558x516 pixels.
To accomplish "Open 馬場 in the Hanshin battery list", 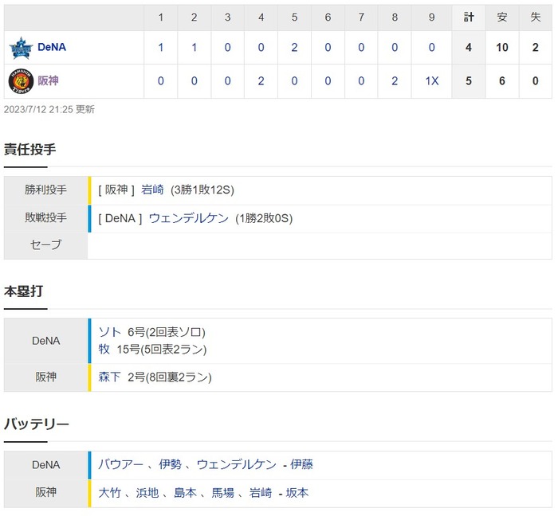I will coord(223,493).
